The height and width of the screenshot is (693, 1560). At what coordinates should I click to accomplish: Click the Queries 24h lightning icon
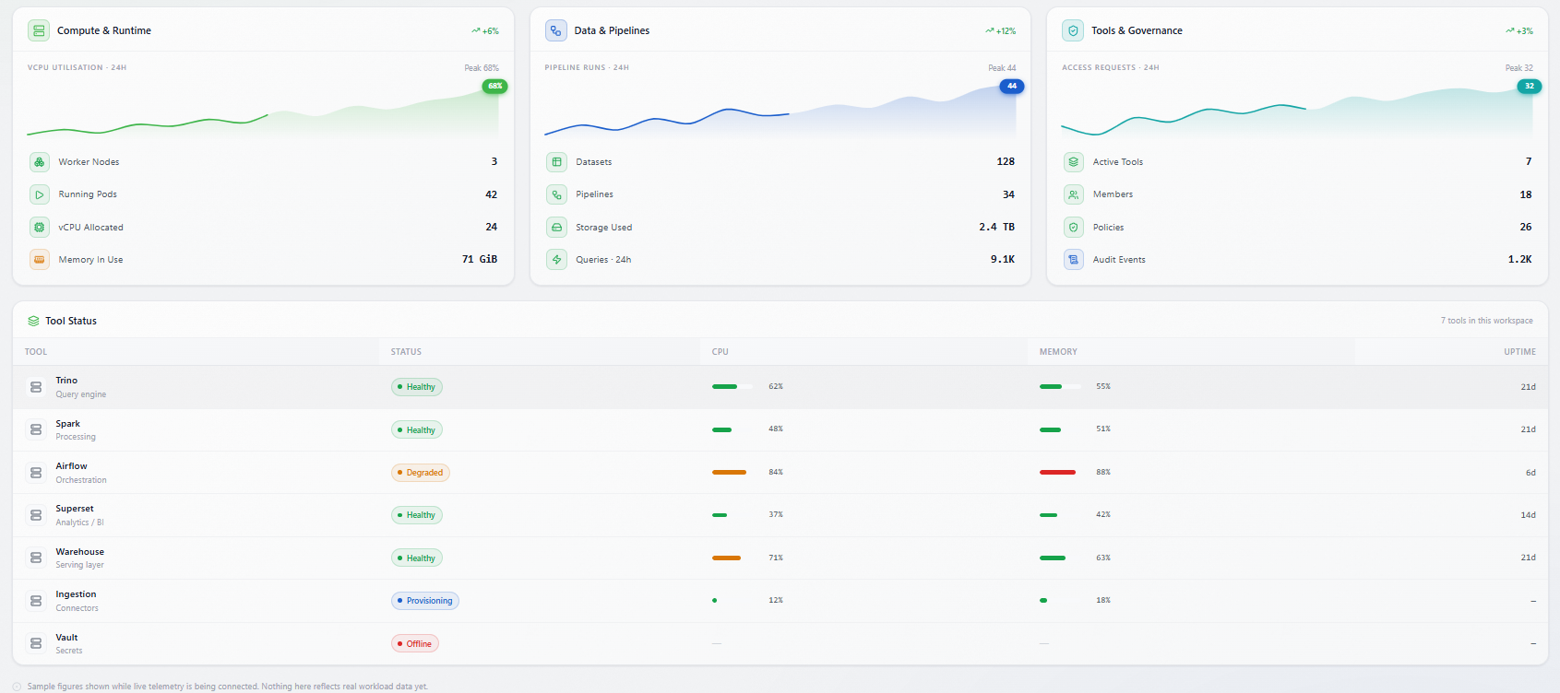coord(557,260)
